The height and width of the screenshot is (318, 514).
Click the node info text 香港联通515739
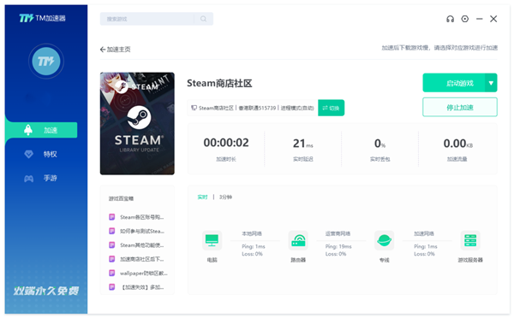click(x=257, y=108)
